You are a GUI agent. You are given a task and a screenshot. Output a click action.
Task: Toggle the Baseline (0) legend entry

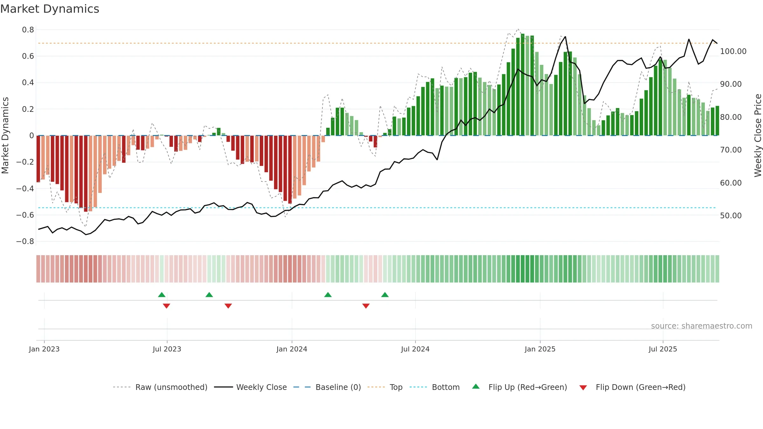(x=327, y=387)
